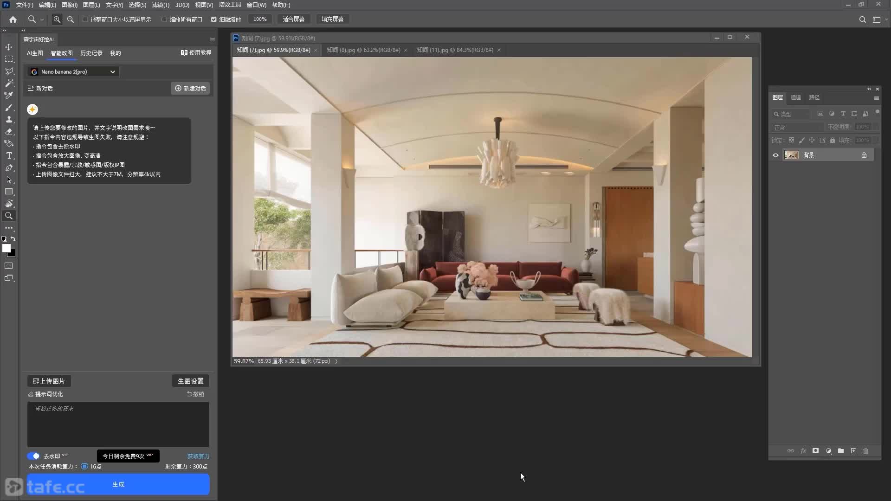Open the layer blend mode 正常 dropdown
Screen dimensions: 891x501
[x=797, y=127]
